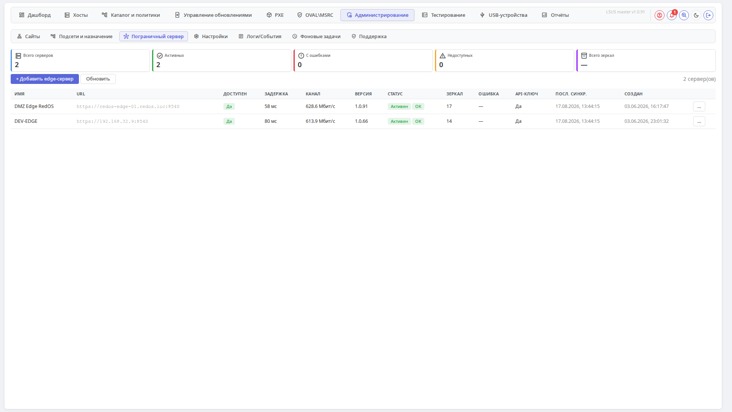732x412 pixels.
Task: Select the Администрирование tab
Action: click(377, 15)
